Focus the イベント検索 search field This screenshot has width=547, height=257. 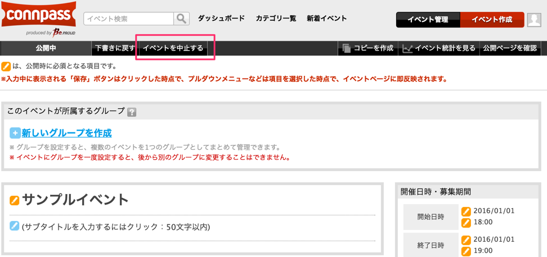click(129, 19)
